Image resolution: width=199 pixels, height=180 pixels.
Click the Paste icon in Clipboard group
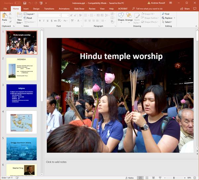(5, 16)
